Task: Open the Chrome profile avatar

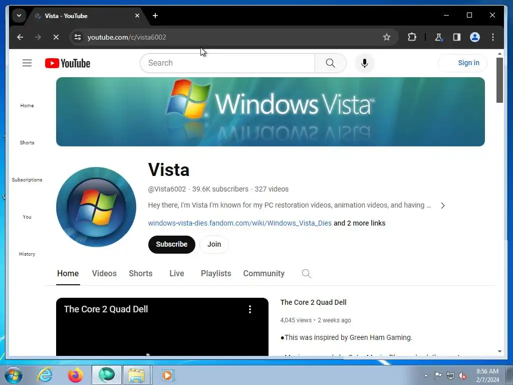Action: (x=475, y=37)
